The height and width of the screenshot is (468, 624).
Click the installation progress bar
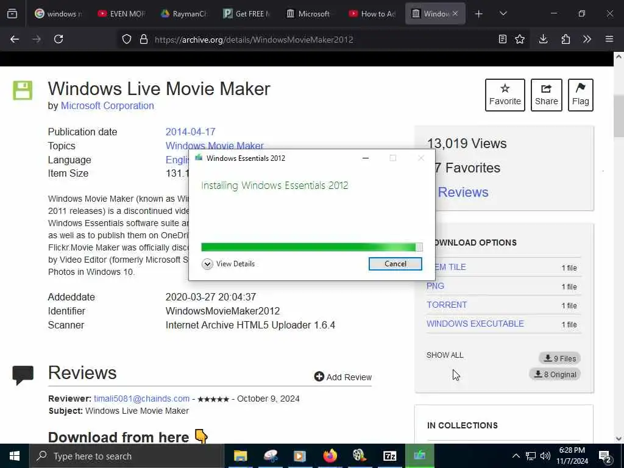(x=311, y=247)
